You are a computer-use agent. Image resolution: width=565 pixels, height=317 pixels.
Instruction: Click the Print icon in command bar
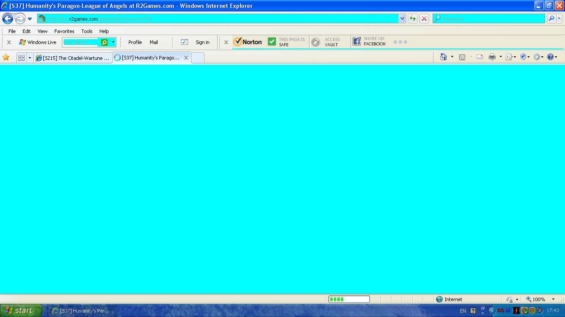coord(492,57)
